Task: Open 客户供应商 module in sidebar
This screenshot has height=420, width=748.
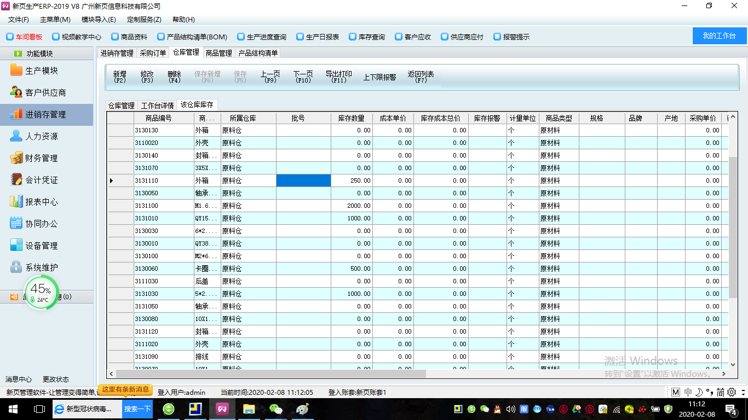Action: [16, 92]
